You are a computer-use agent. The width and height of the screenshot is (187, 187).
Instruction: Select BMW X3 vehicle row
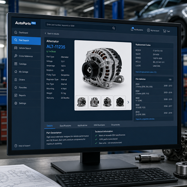[153, 106]
